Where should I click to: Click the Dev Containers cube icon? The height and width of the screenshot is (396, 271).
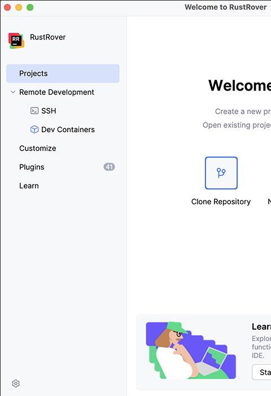coord(34,130)
